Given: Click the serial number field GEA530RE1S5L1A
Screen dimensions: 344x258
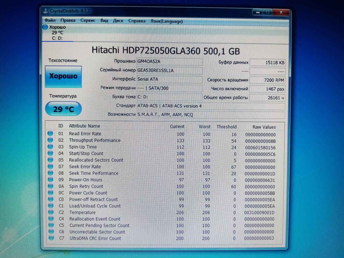Looking at the screenshot, I should click(x=170, y=70).
